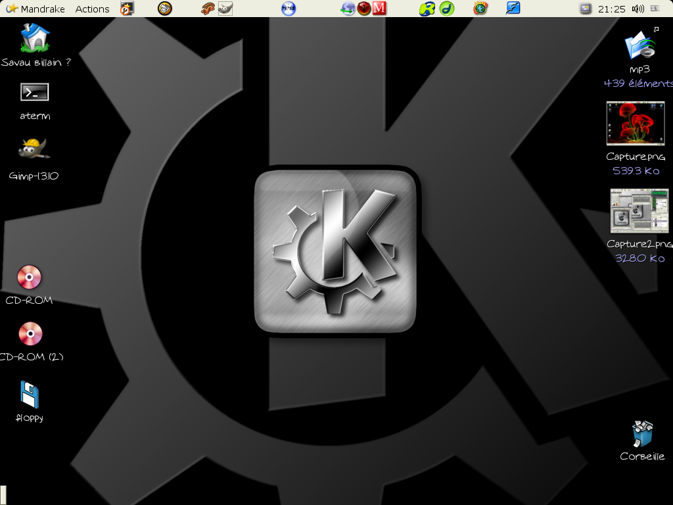673x505 pixels.
Task: Select the CD-ROM (2) desktop icon
Action: [x=30, y=333]
